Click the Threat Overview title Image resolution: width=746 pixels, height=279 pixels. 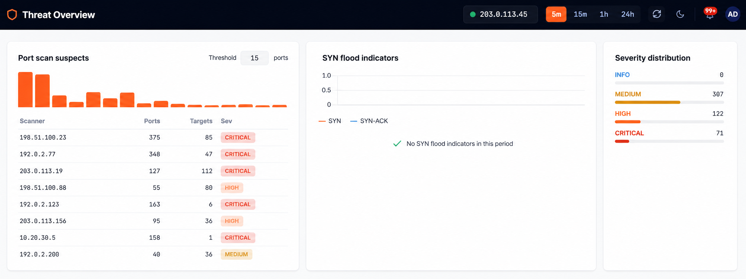pos(59,15)
